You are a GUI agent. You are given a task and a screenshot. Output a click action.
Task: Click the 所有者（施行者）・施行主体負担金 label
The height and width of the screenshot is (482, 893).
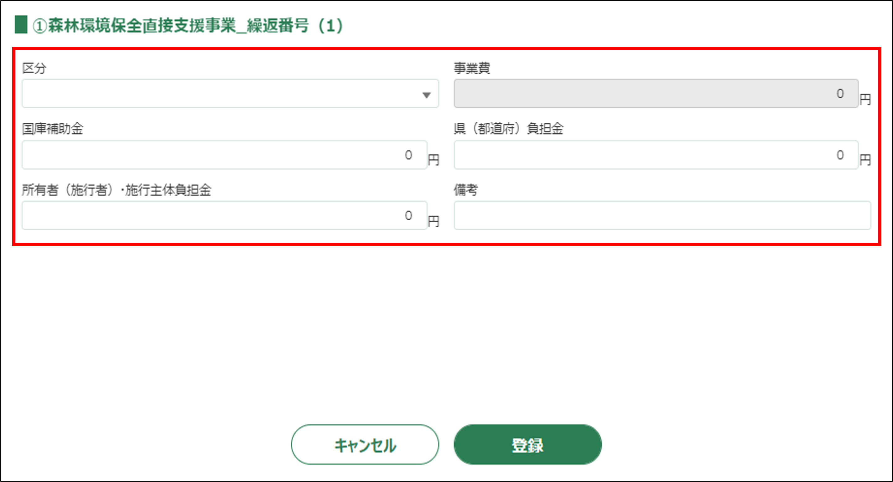tap(117, 190)
